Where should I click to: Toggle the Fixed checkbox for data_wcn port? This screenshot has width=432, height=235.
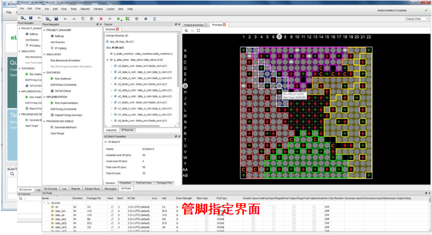pos(112,211)
